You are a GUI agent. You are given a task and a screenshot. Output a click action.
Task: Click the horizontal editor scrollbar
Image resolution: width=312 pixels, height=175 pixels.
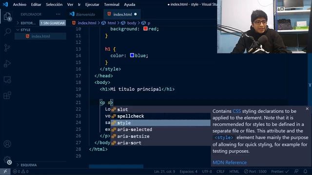pos(116,166)
